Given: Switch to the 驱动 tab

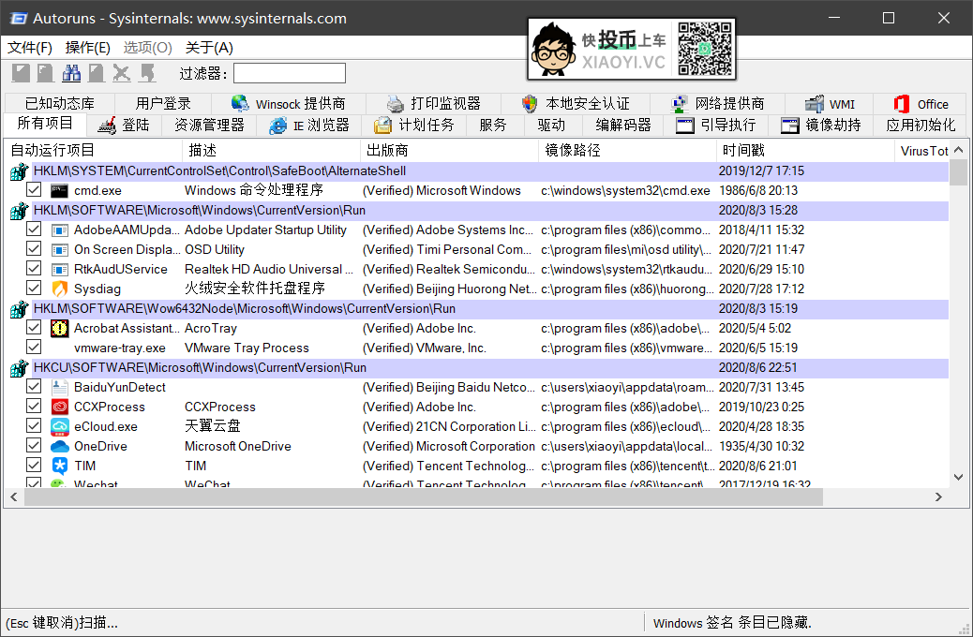Looking at the screenshot, I should (551, 126).
